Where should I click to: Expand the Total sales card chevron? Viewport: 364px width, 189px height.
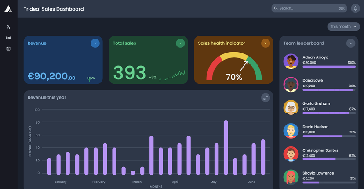click(x=180, y=43)
